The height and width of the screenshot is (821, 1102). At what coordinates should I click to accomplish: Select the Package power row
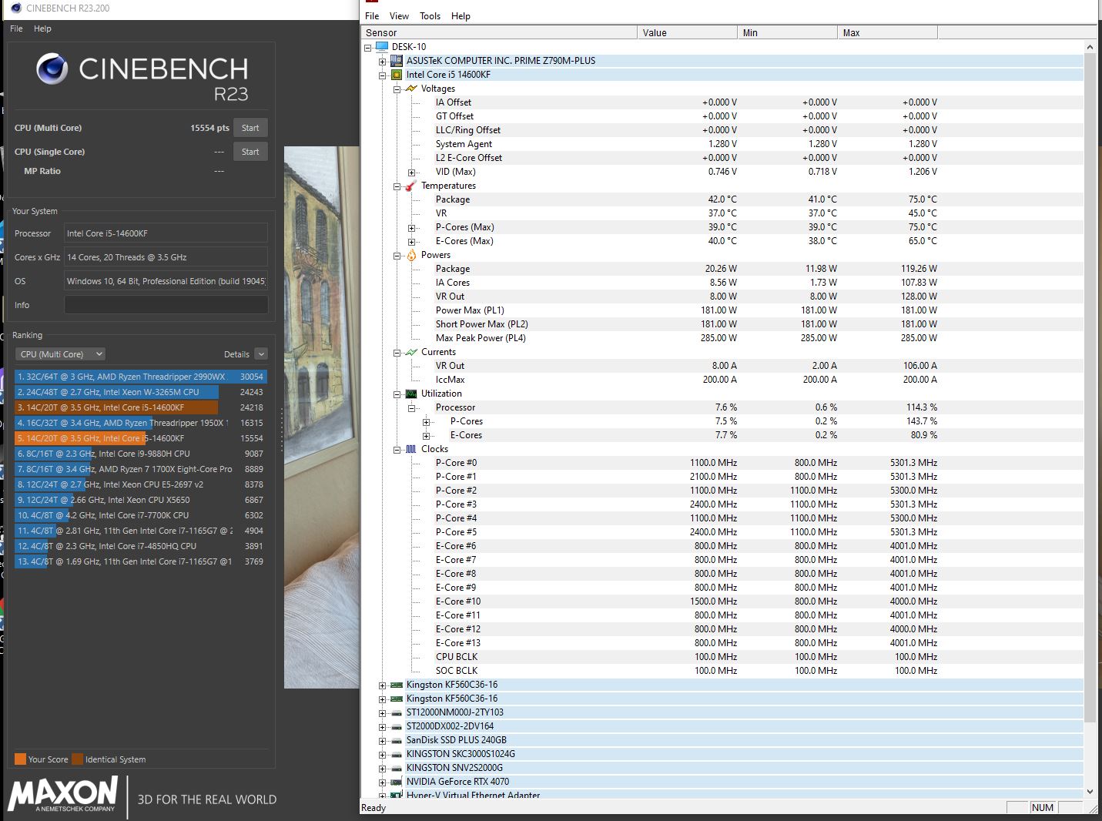(722, 269)
